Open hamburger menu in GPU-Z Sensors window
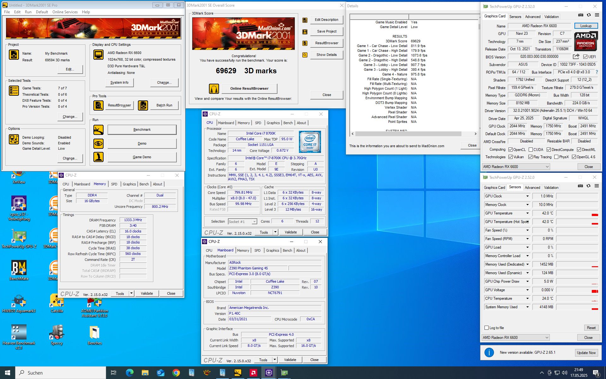The height and width of the screenshot is (379, 606). coord(597,186)
